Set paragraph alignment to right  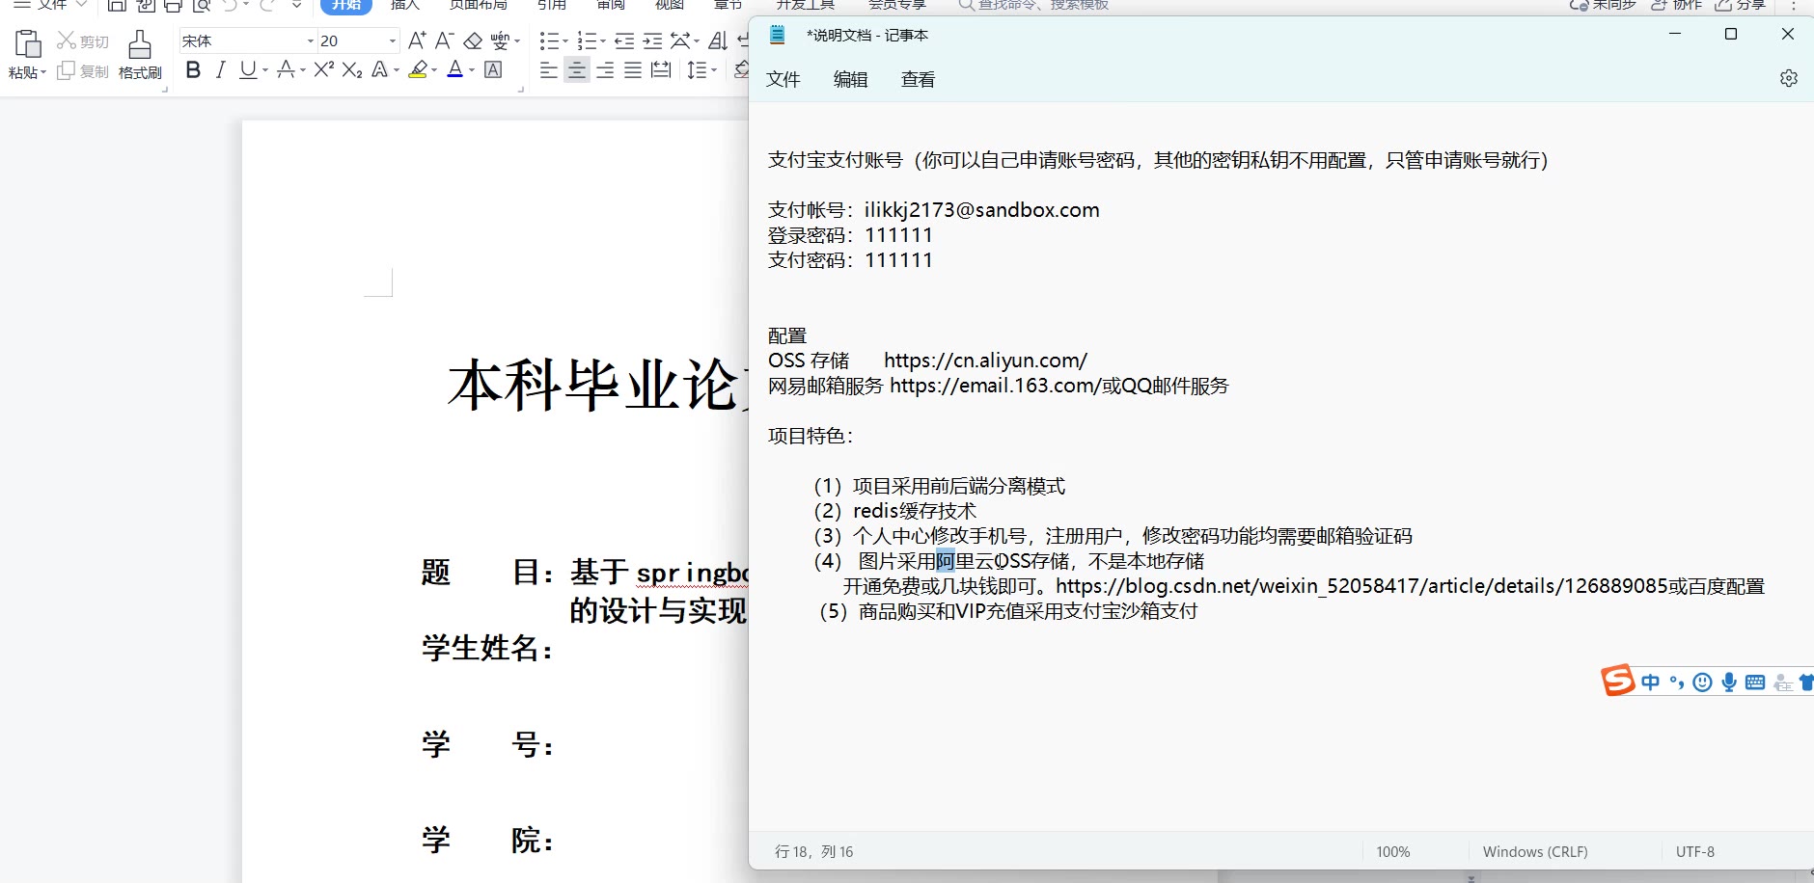605,69
